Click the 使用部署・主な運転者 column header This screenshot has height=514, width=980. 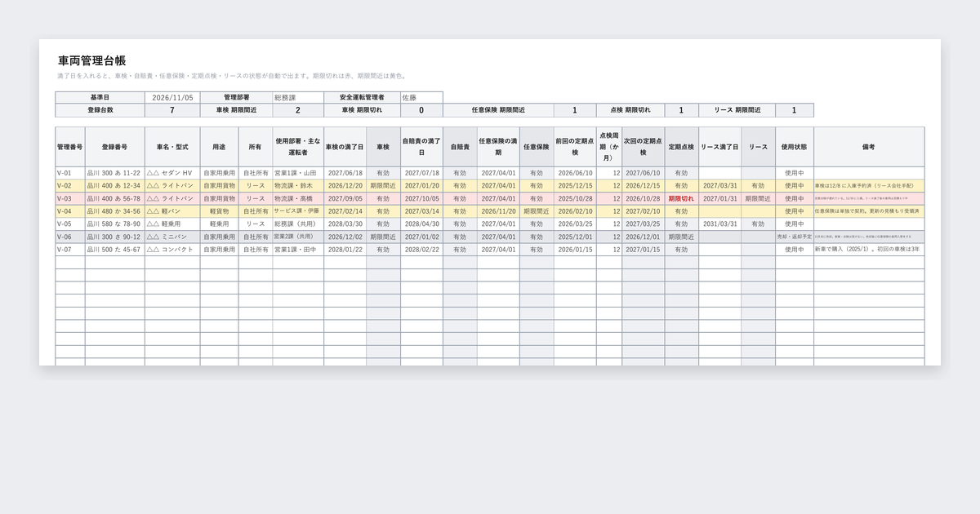[298, 147]
